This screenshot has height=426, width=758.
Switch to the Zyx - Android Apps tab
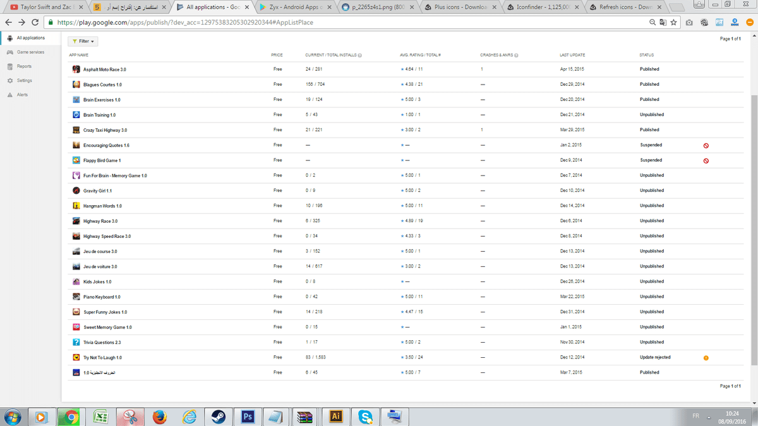[294, 8]
